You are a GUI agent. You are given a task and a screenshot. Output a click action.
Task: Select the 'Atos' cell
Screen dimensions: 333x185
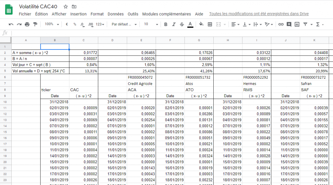pos(199,84)
